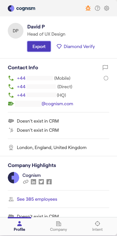Click the Diamond Verify link
Image resolution: width=117 pixels, height=236 pixels.
coord(75,46)
